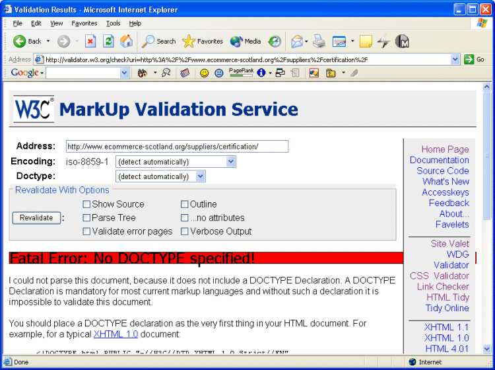Click the PageRank indicator
The height and width of the screenshot is (370, 495).
click(241, 73)
